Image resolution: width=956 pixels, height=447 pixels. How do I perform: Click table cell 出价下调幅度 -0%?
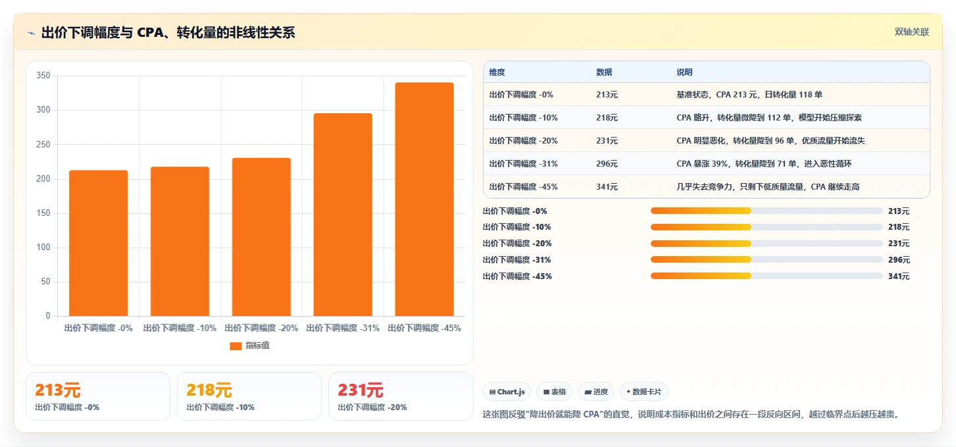(521, 95)
